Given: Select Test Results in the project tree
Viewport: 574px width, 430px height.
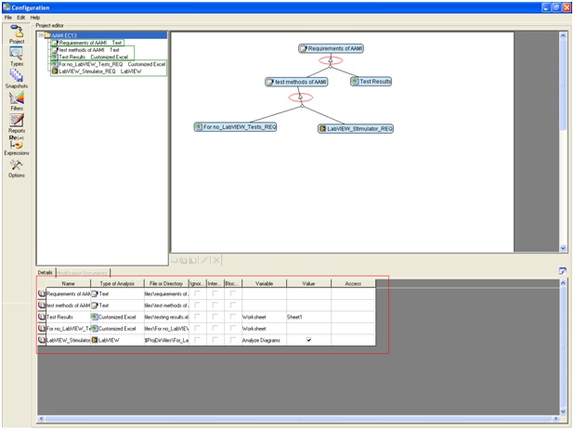Looking at the screenshot, I should [72, 57].
